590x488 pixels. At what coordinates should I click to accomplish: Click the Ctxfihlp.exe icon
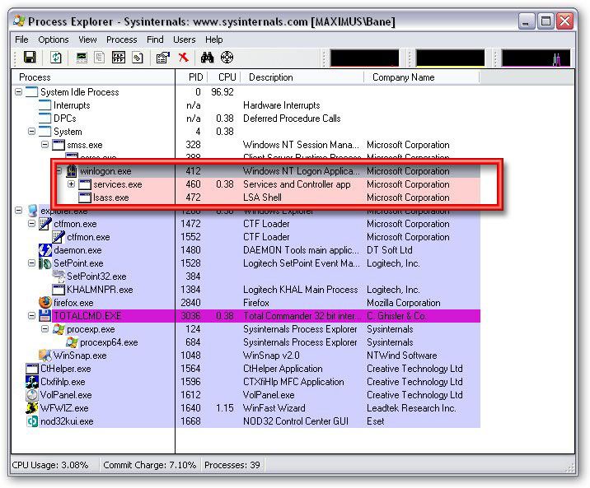[32, 382]
